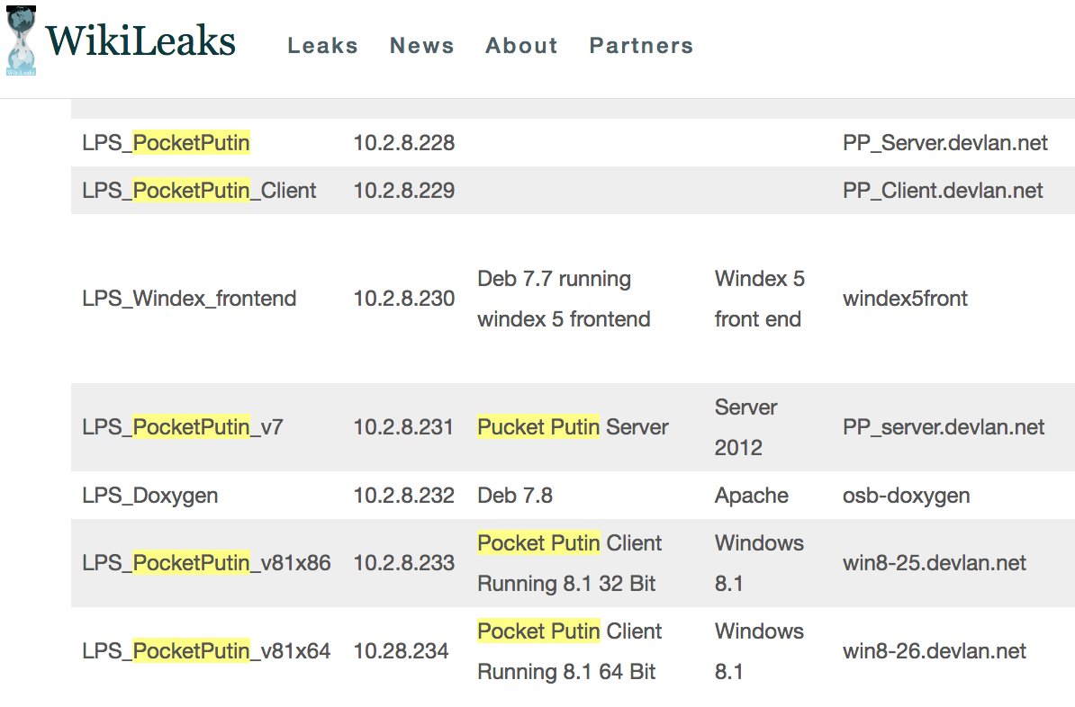This screenshot has width=1075, height=707.
Task: Click the LPS_PocketPutin name cell
Action: click(166, 143)
